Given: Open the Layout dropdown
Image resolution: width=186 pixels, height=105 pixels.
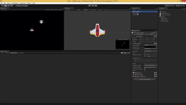Looking at the screenshot, I should [x=180, y=6].
